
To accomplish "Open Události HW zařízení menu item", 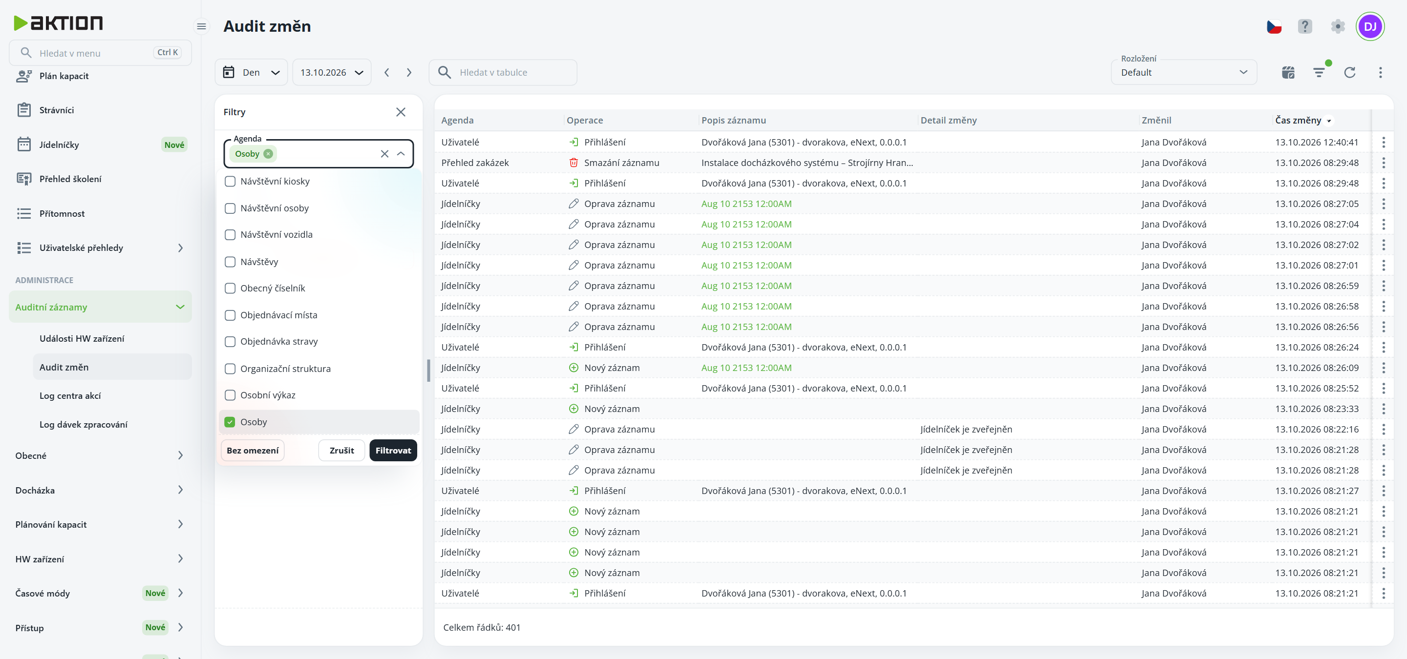I will pos(112,339).
